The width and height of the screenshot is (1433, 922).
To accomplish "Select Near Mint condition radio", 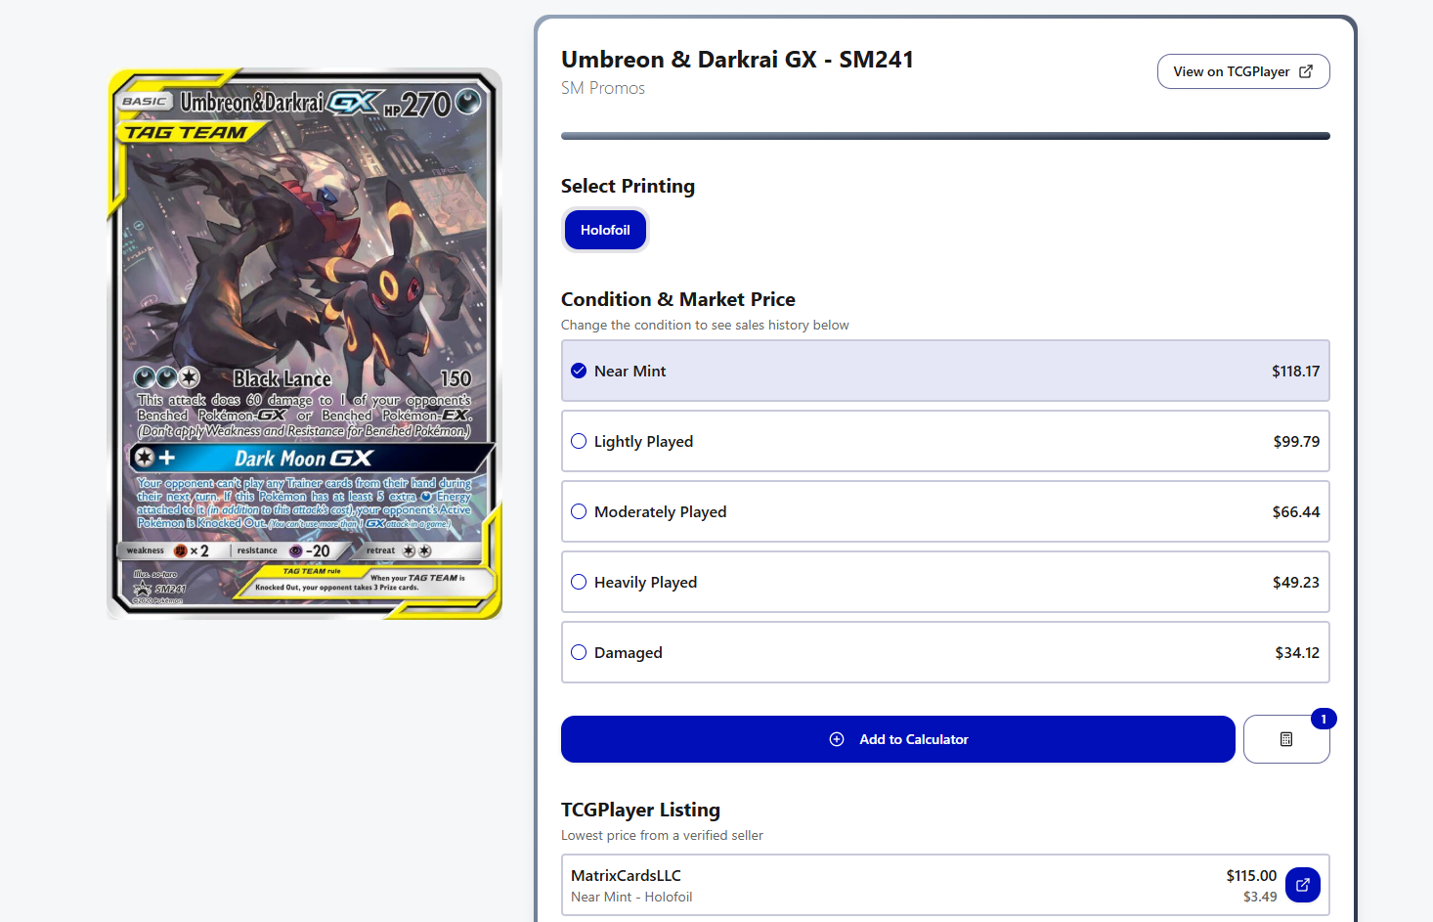I will pyautogui.click(x=579, y=371).
